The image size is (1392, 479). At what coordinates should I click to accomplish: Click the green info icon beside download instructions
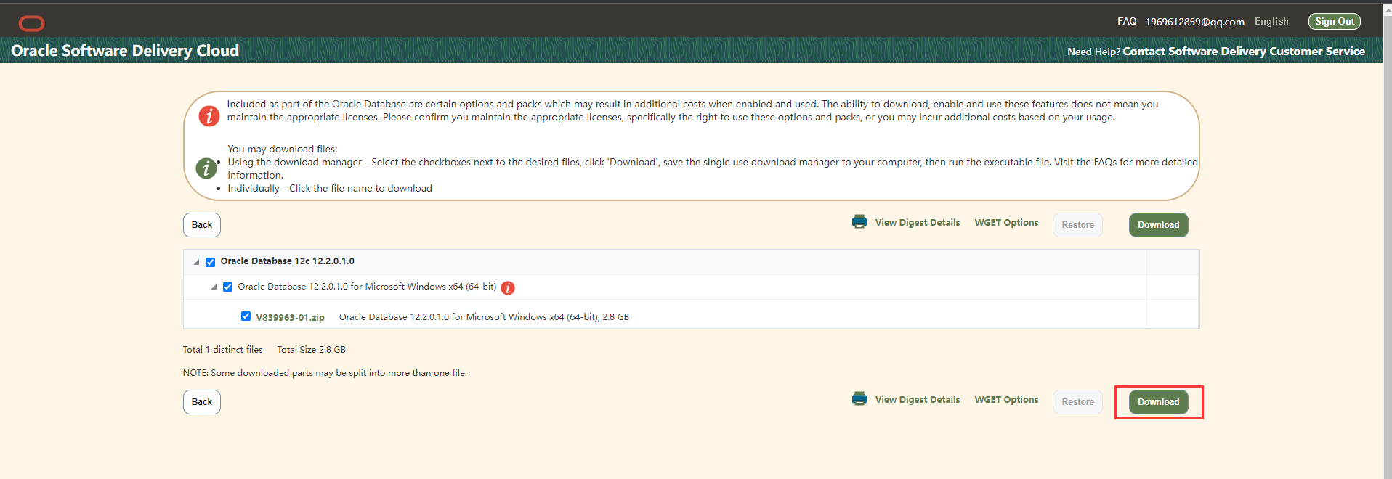coord(206,168)
